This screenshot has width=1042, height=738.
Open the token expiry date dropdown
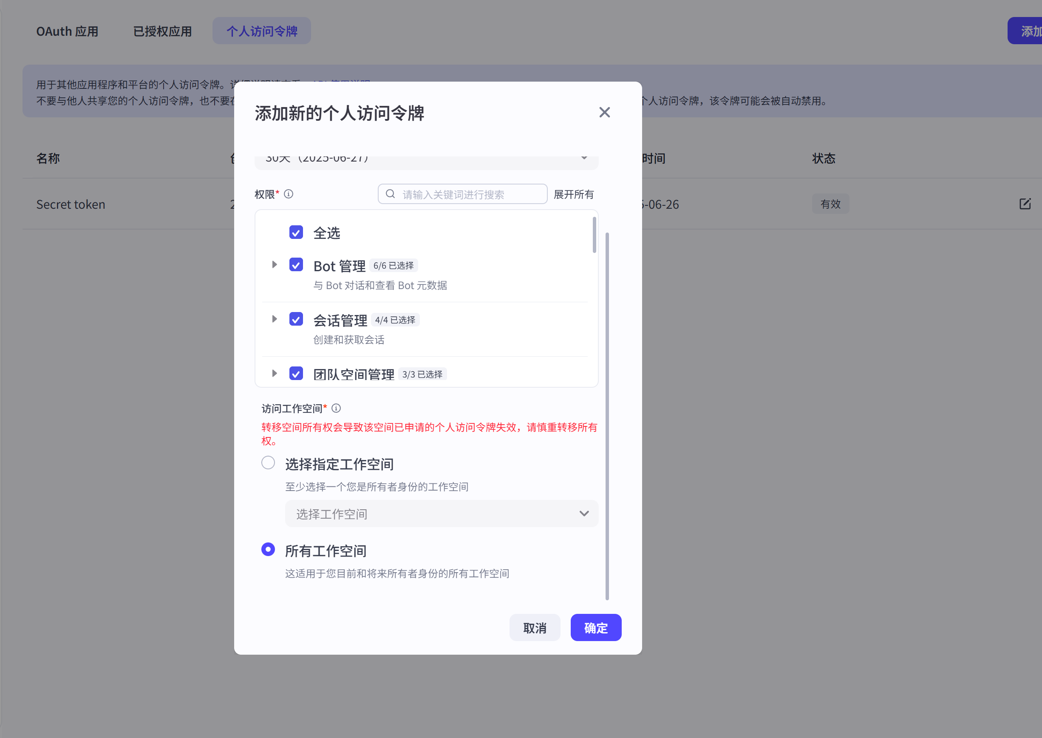(584, 158)
